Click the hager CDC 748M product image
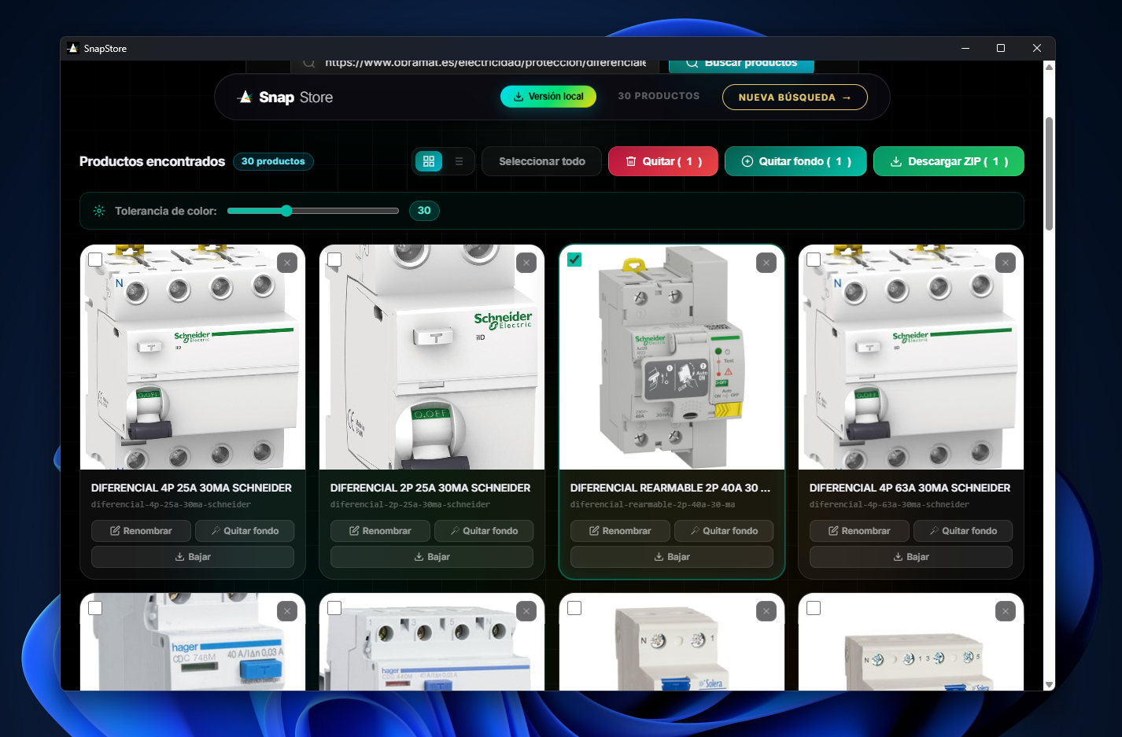Screen dimensions: 1122x737 (193, 642)
